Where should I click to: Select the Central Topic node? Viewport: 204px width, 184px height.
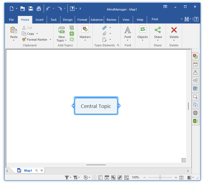96,106
